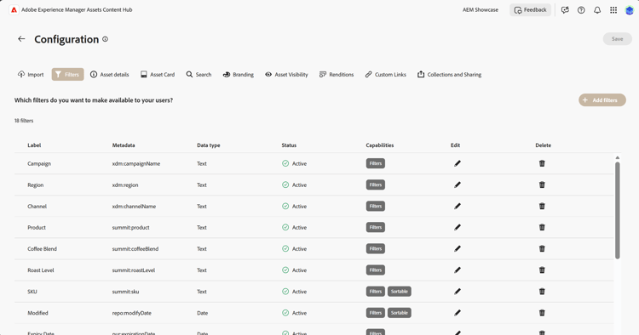
Task: Edit the Campaign filter with pencil icon
Action: click(x=458, y=163)
